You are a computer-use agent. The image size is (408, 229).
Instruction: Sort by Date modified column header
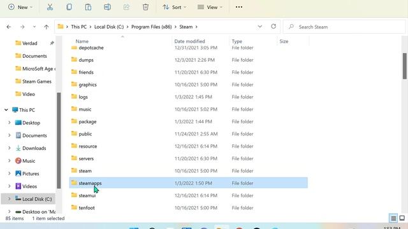(x=189, y=41)
